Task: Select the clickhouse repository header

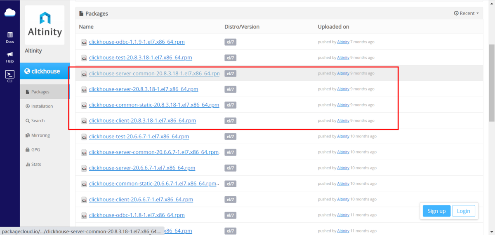Action: point(45,71)
